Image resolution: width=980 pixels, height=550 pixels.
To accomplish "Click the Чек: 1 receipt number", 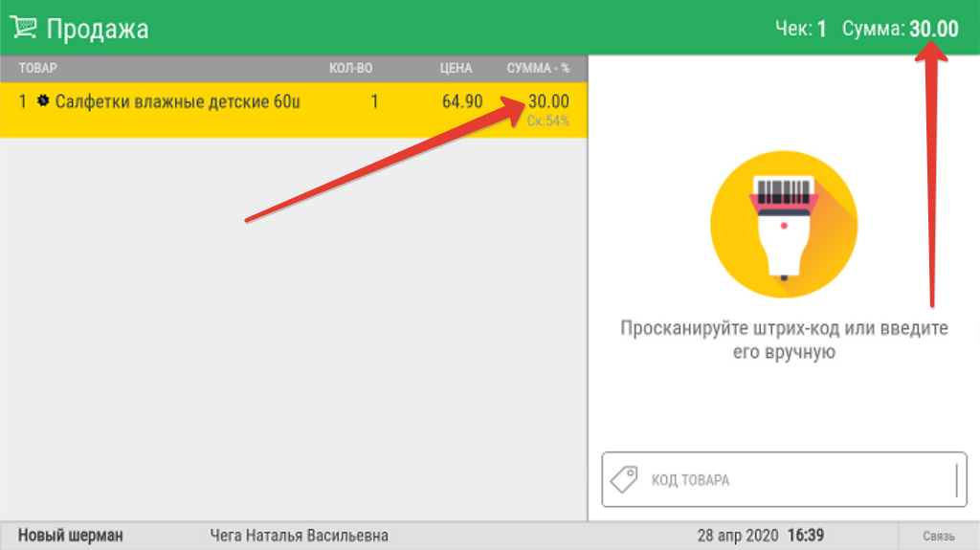I will pyautogui.click(x=801, y=29).
